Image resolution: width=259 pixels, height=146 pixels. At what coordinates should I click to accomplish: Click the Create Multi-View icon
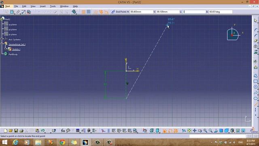(x=221, y=131)
